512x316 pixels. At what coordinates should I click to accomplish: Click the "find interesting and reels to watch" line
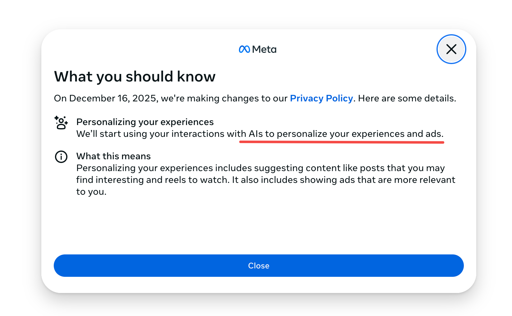pyautogui.click(x=153, y=180)
